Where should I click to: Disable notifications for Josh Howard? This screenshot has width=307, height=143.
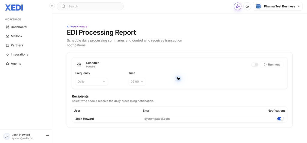(x=280, y=119)
